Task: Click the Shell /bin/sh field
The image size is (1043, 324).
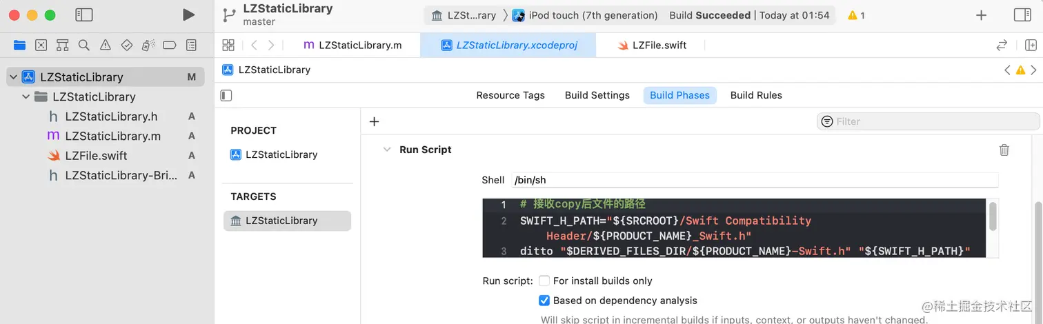Action: click(x=755, y=180)
